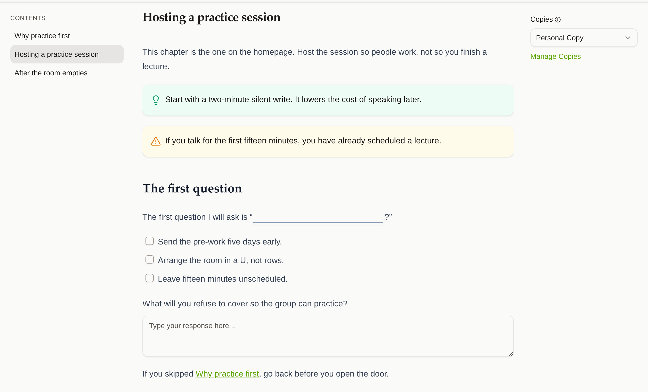648x392 pixels.
Task: Click the lightbulb tip icon
Action: 156,100
